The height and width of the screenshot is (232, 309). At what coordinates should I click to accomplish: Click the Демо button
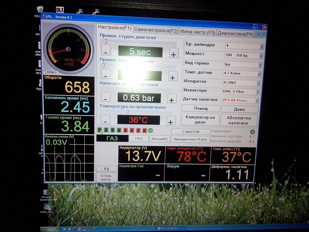pyautogui.click(x=239, y=109)
